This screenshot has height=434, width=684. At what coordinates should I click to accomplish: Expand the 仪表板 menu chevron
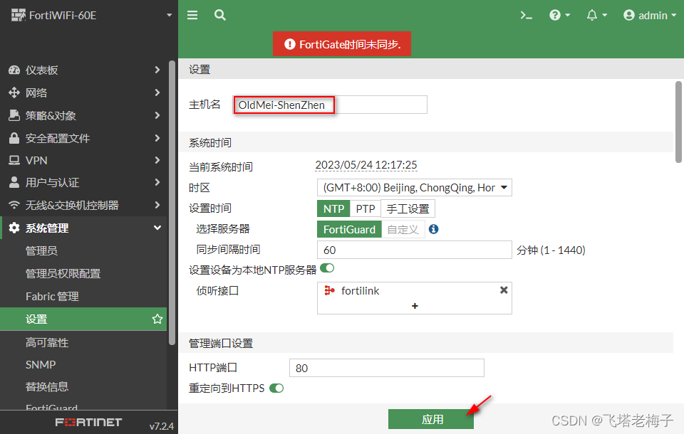click(x=157, y=70)
